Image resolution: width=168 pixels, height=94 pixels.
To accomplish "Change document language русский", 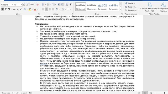I will click(24, 93).
